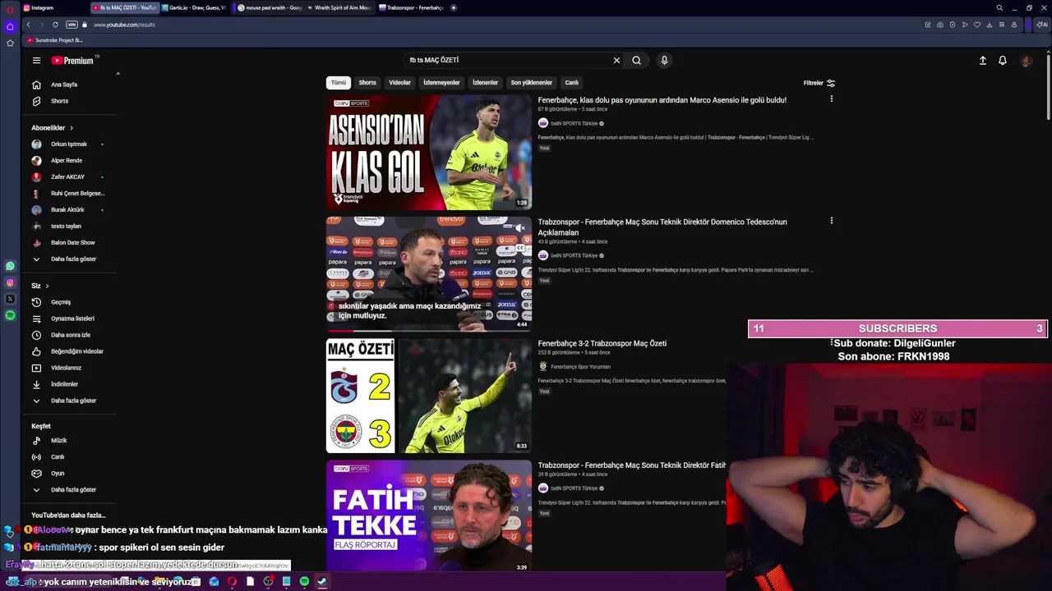The width and height of the screenshot is (1052, 591).
Task: Toggle the browser VPN badge
Action: [72, 25]
